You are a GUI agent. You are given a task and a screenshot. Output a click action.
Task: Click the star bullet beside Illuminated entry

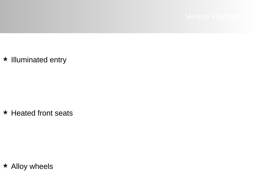coord(5,59)
